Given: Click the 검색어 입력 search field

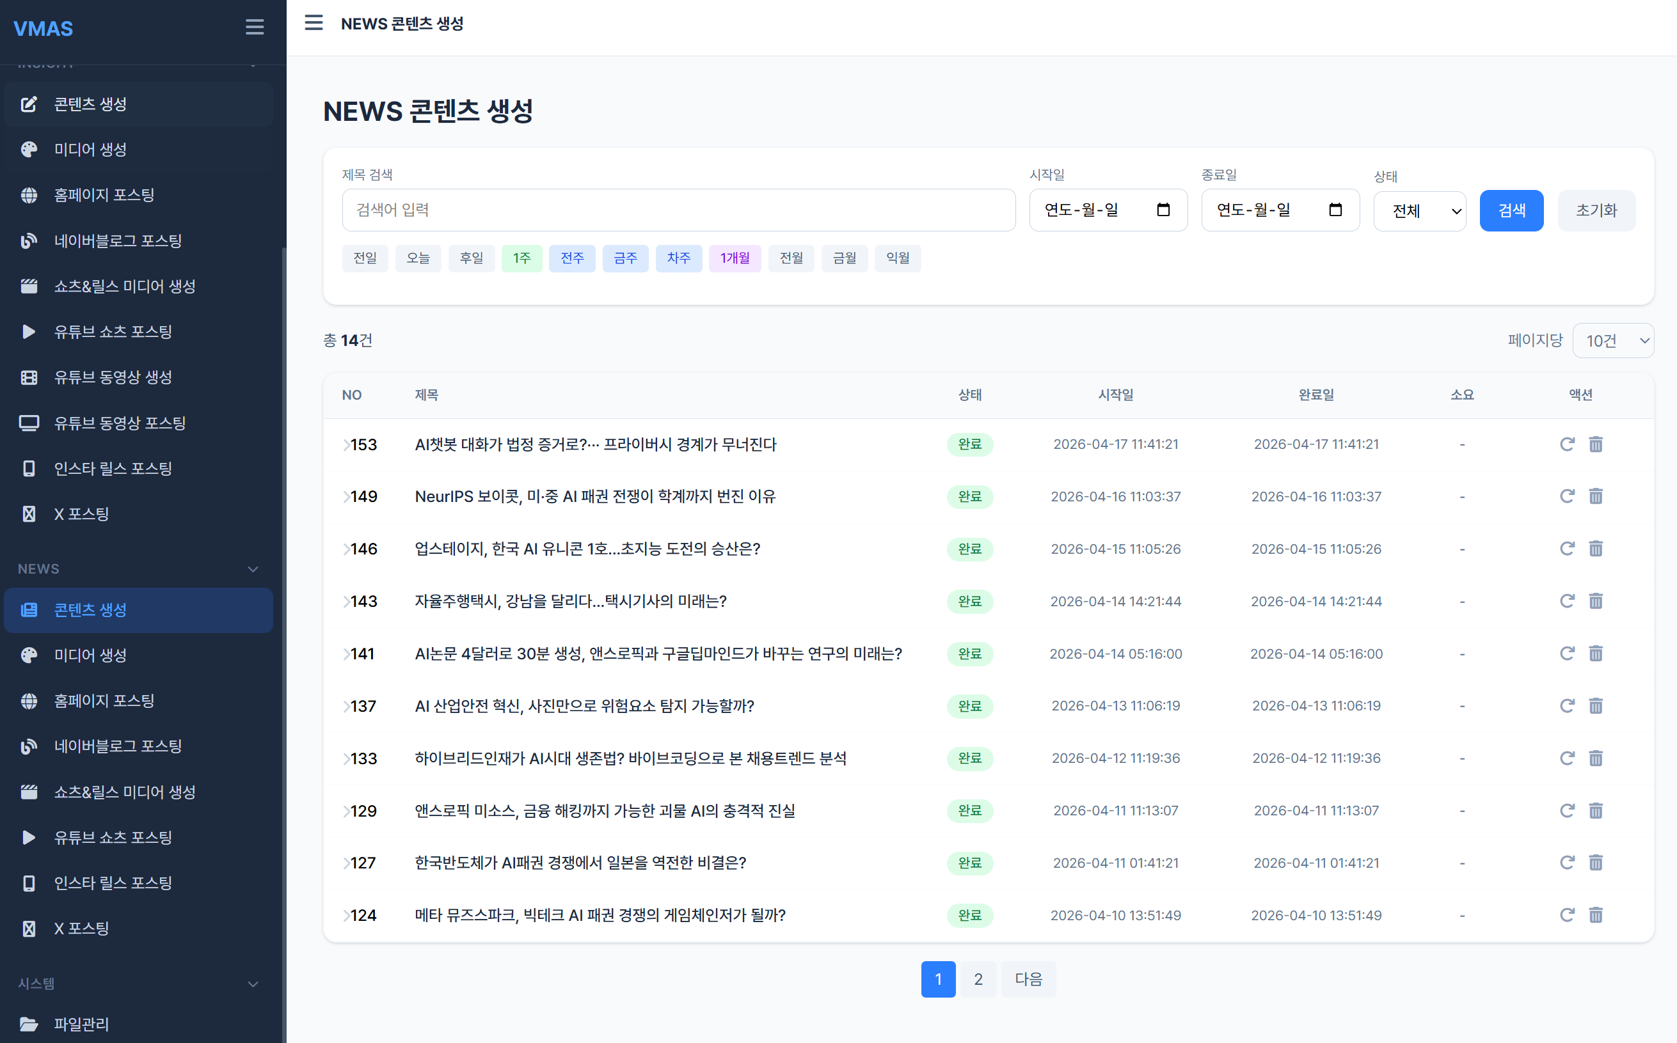Looking at the screenshot, I should pyautogui.click(x=678, y=210).
